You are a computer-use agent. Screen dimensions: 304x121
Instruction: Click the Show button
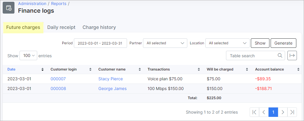(x=260, y=43)
